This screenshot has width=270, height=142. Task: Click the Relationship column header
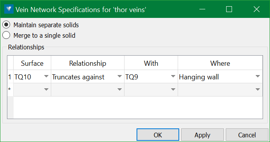(x=88, y=63)
